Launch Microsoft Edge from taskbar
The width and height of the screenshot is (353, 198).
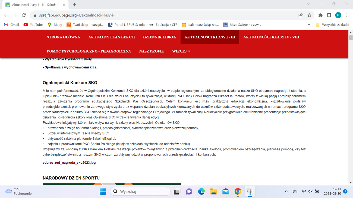[201, 191]
